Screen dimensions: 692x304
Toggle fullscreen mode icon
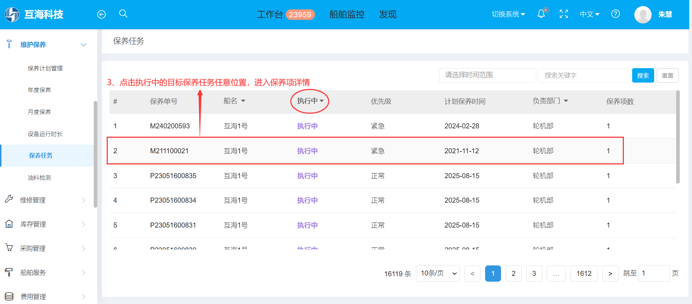click(x=564, y=14)
